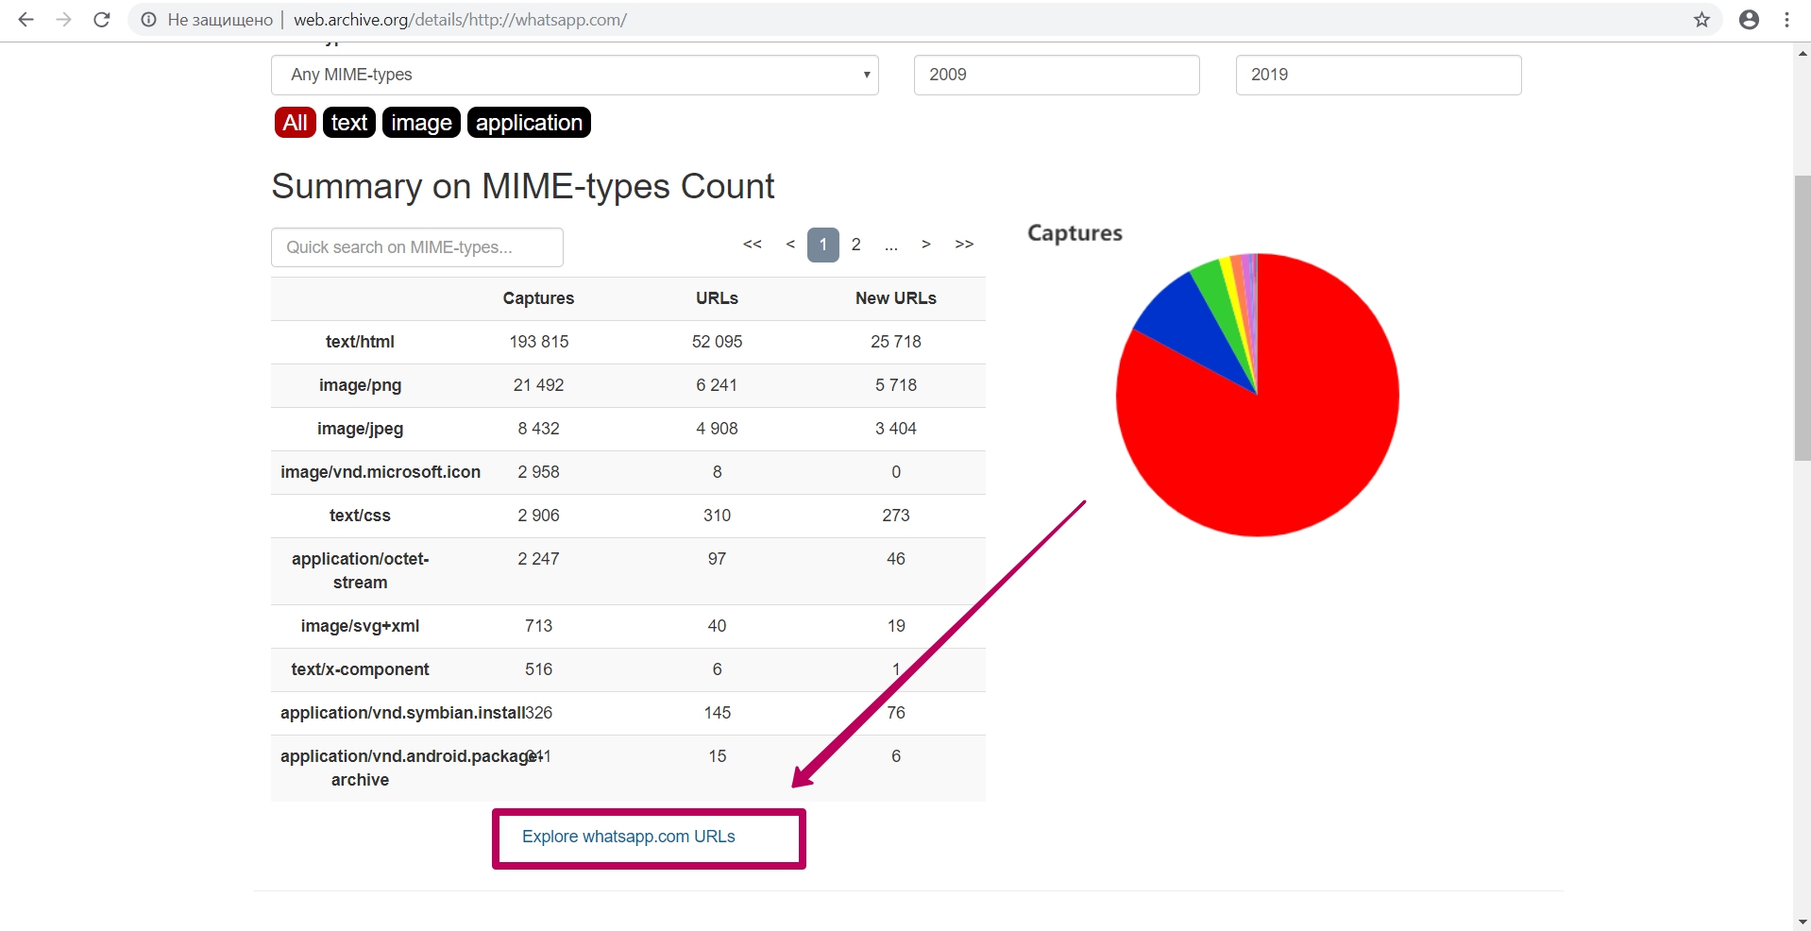Click the blue slice of Captures pie chart
1811x931 pixels.
click(1190, 326)
